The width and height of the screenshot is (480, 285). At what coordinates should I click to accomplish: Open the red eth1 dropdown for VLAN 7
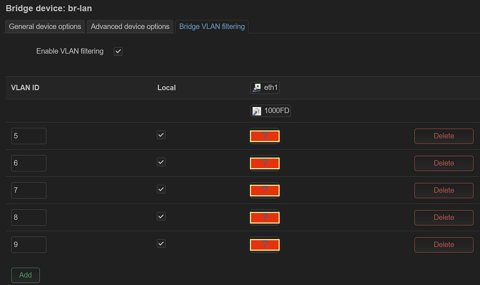[265, 191]
